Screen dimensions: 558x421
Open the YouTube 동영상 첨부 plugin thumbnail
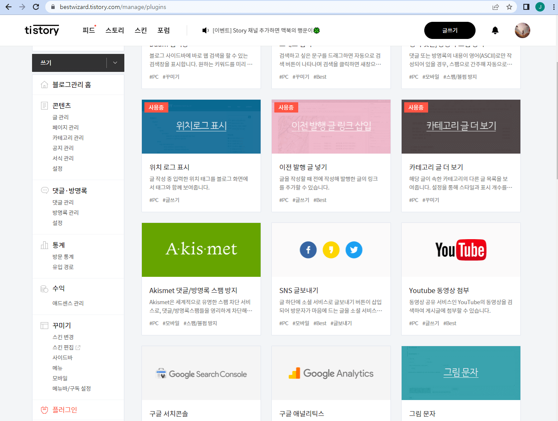point(461,250)
